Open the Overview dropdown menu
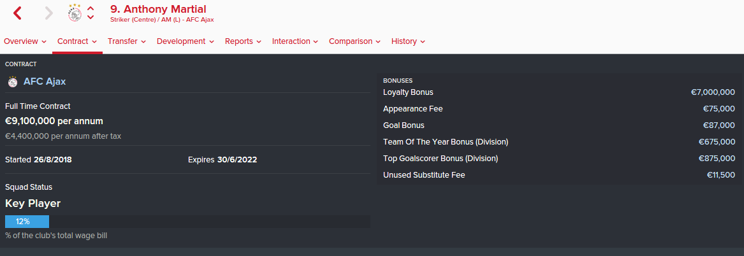The height and width of the screenshot is (256, 744). 25,41
